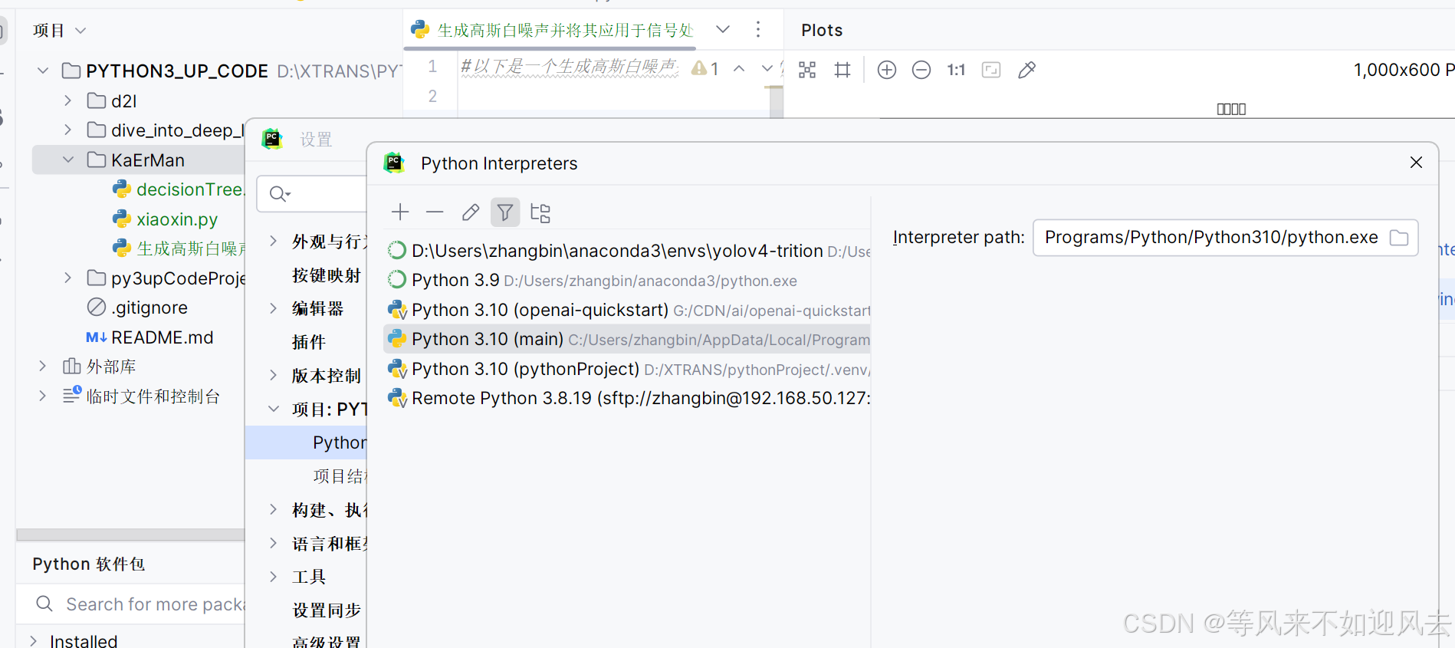This screenshot has height=648, width=1455.
Task: Expand the 构建、执行 settings category
Action: point(273,509)
